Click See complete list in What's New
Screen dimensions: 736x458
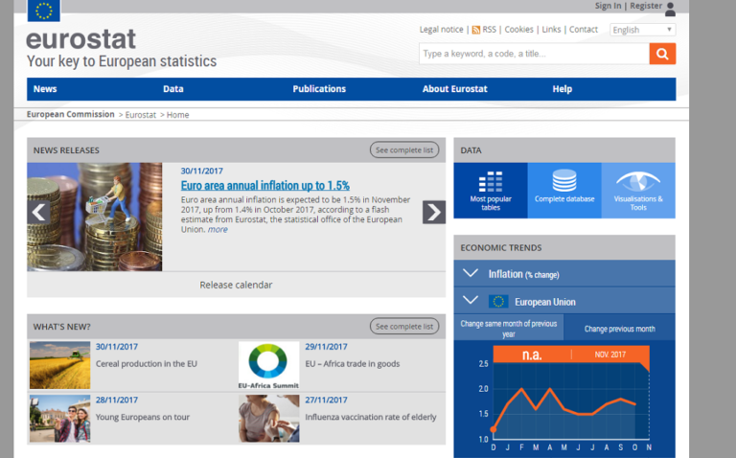pyautogui.click(x=404, y=326)
